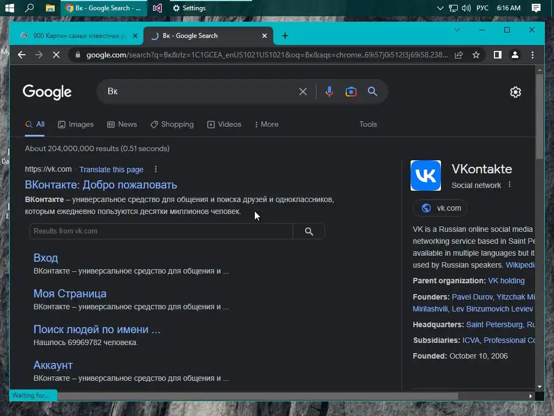Open the volume control tray icon
This screenshot has width=554, height=416.
pyautogui.click(x=466, y=8)
